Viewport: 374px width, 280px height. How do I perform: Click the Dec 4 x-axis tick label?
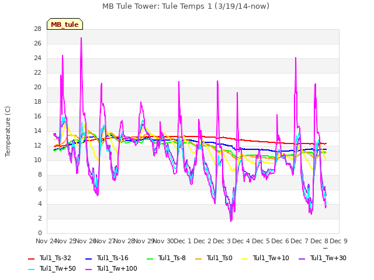click(x=241, y=241)
